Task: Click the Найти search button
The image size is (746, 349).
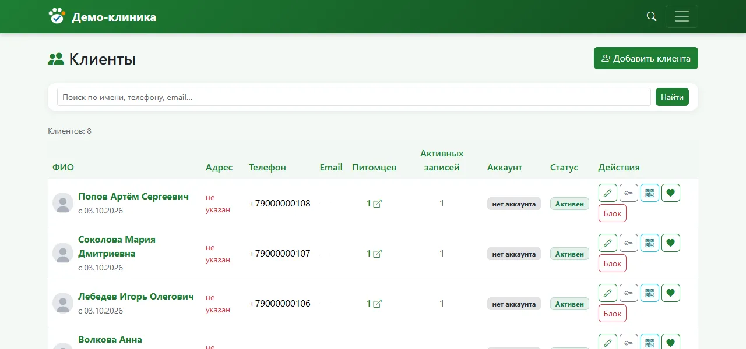Action: 672,97
